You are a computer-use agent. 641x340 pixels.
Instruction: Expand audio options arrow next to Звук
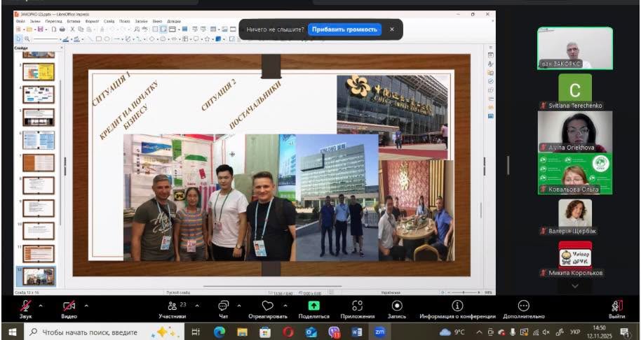click(40, 305)
